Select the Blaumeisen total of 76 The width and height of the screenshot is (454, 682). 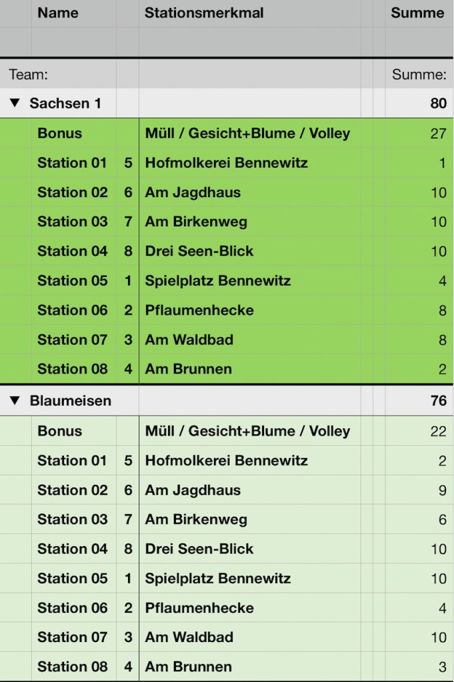click(x=438, y=401)
